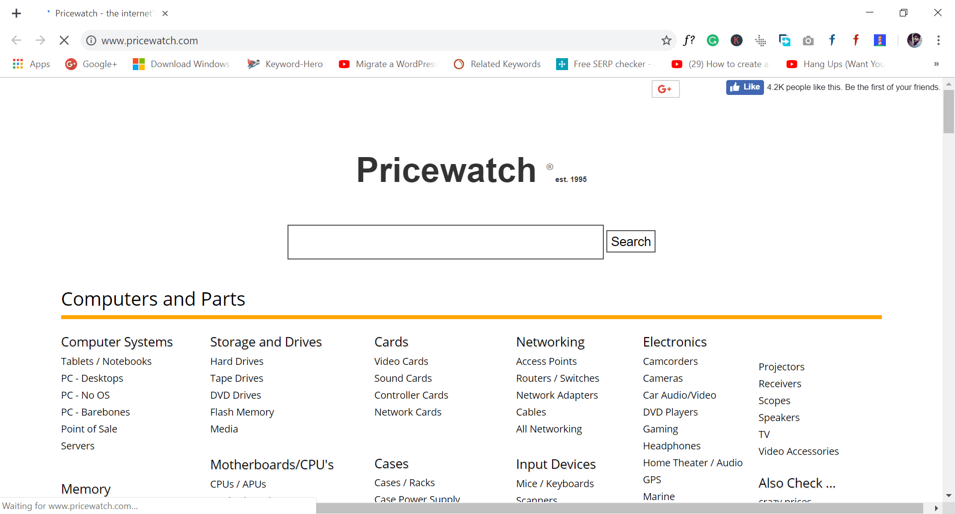Viewport: 955px width, 514px height.
Task: Click the forward navigation arrow
Action: coord(40,40)
